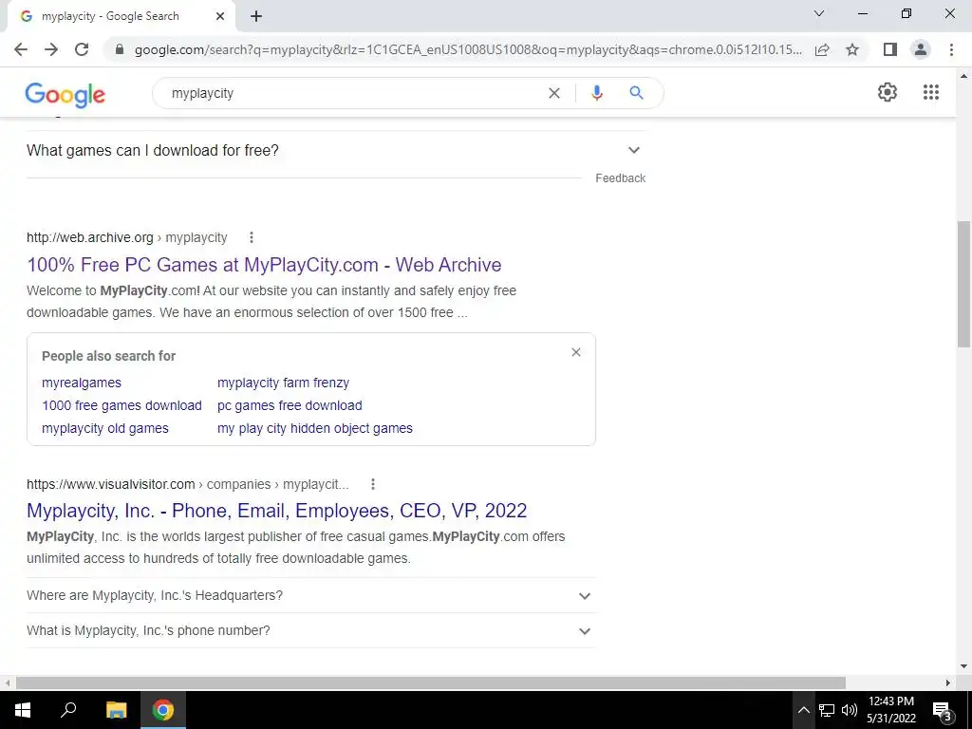Search for myplaycity farm frenzy

[283, 383]
